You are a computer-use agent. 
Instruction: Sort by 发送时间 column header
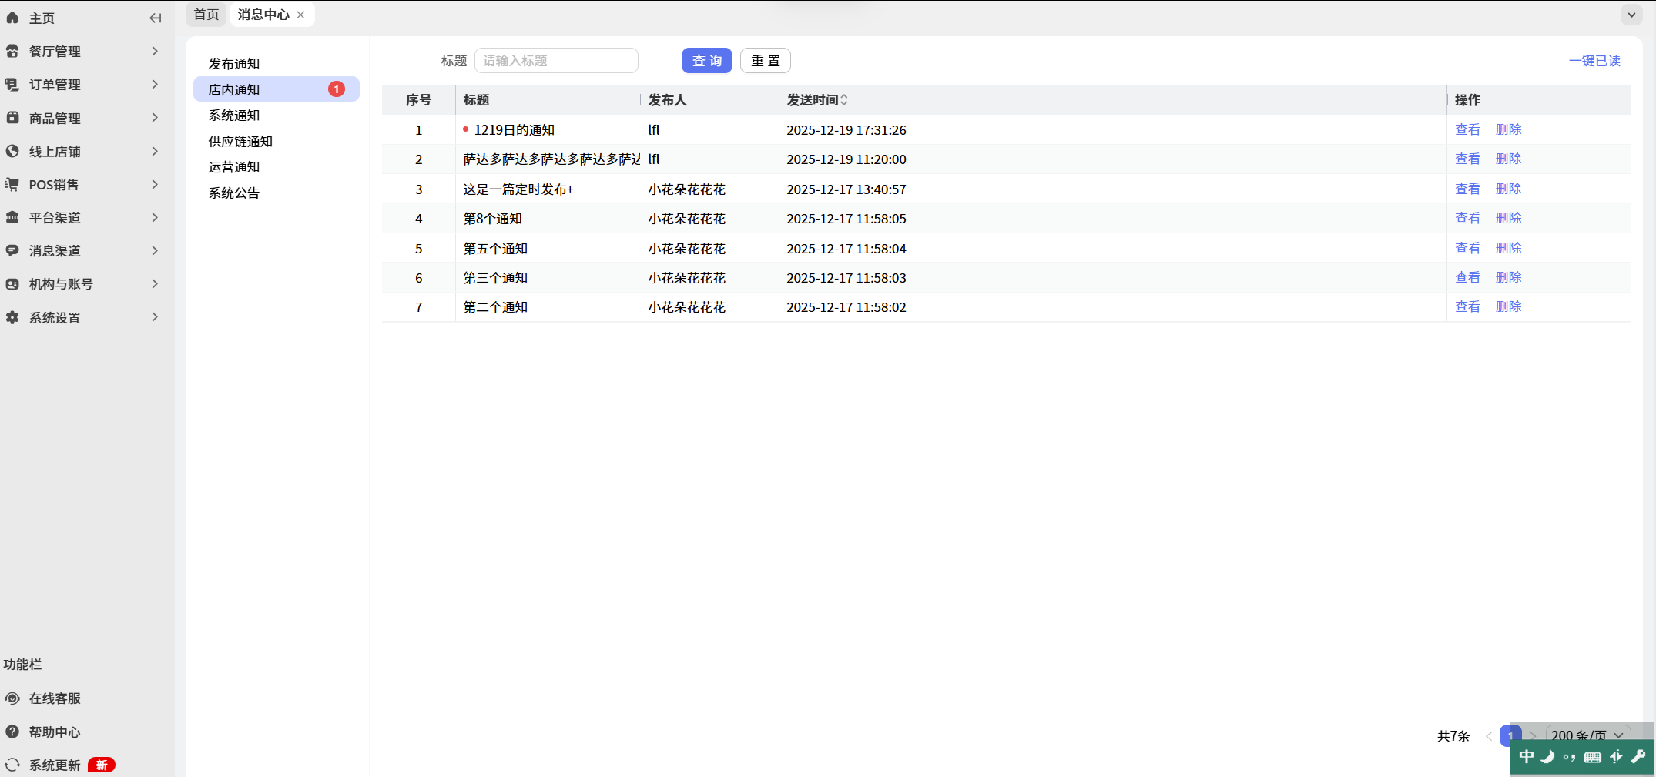[x=817, y=100]
